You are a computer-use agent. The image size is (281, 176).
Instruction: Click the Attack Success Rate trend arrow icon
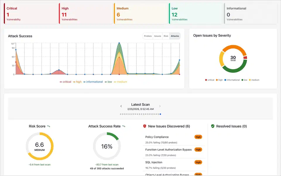pos(124,126)
